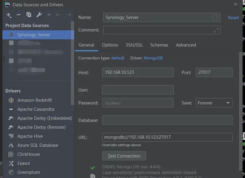
Task: Click the color circle in Name field
Action: 215,17
